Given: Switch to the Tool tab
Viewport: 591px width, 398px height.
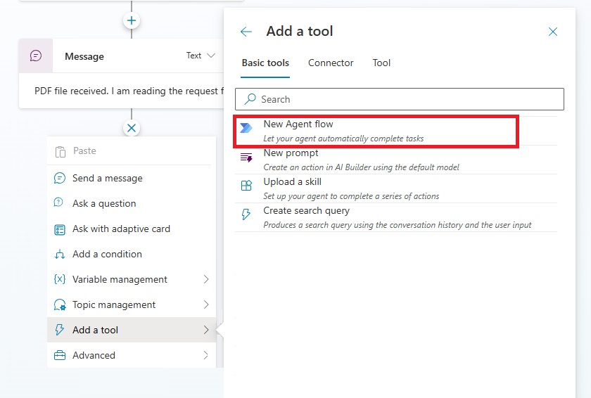Looking at the screenshot, I should click(381, 63).
